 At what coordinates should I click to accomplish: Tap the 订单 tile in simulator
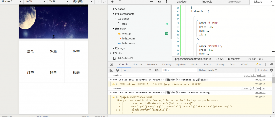(30, 72)
